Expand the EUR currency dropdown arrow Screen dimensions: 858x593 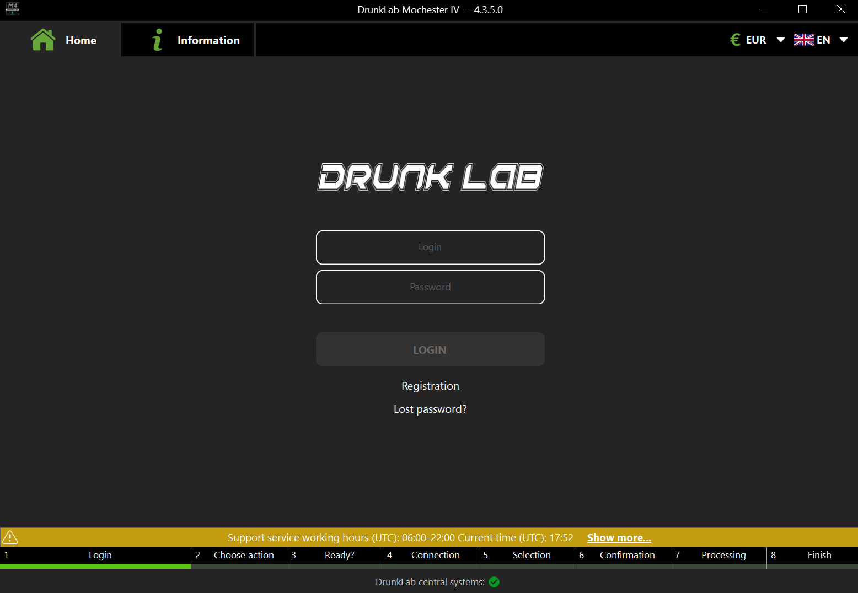pos(780,40)
